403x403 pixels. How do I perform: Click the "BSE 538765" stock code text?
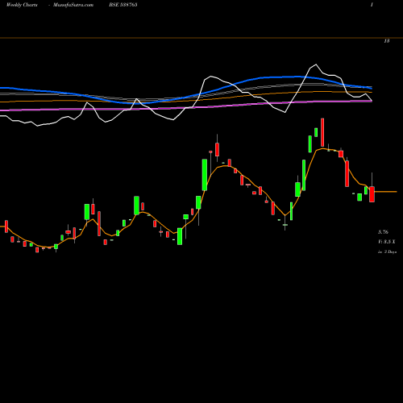[123, 5]
